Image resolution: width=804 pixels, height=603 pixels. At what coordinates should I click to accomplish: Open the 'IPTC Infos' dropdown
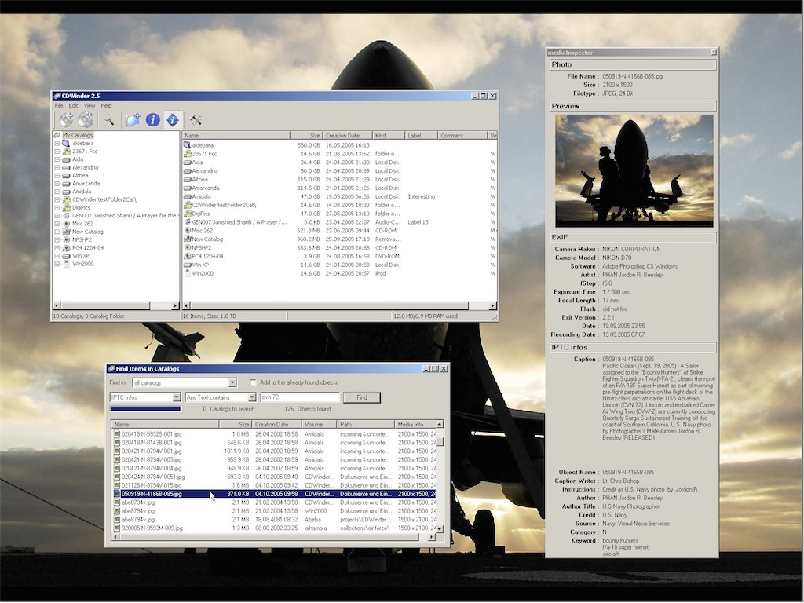pyautogui.click(x=177, y=397)
